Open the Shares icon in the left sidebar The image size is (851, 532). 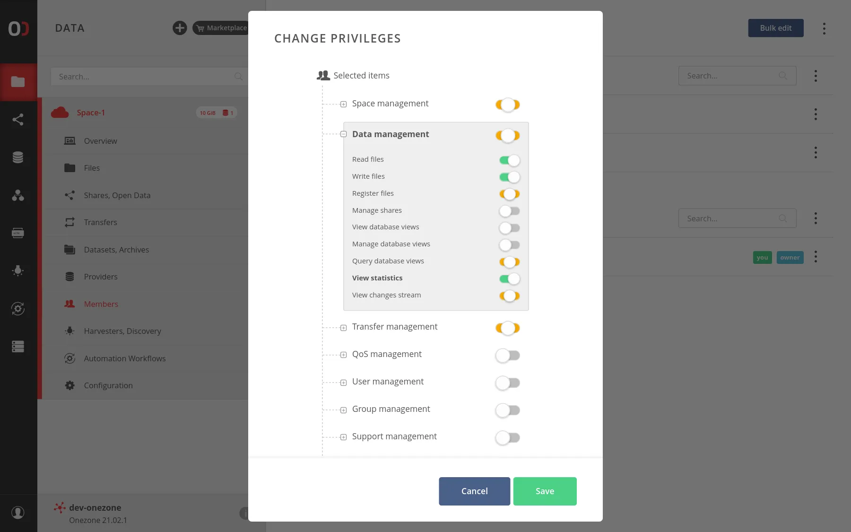[18, 120]
